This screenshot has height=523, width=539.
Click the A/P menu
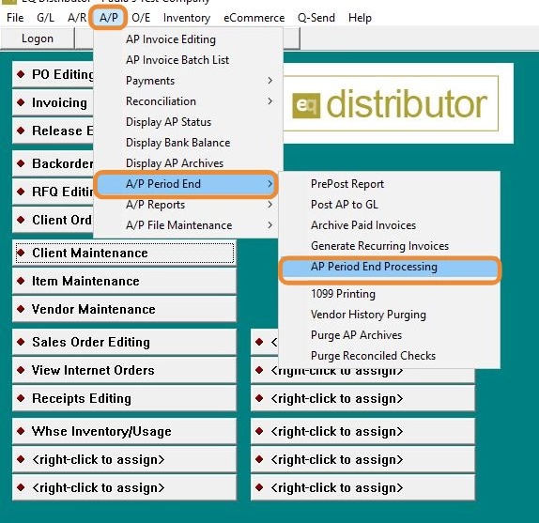108,18
